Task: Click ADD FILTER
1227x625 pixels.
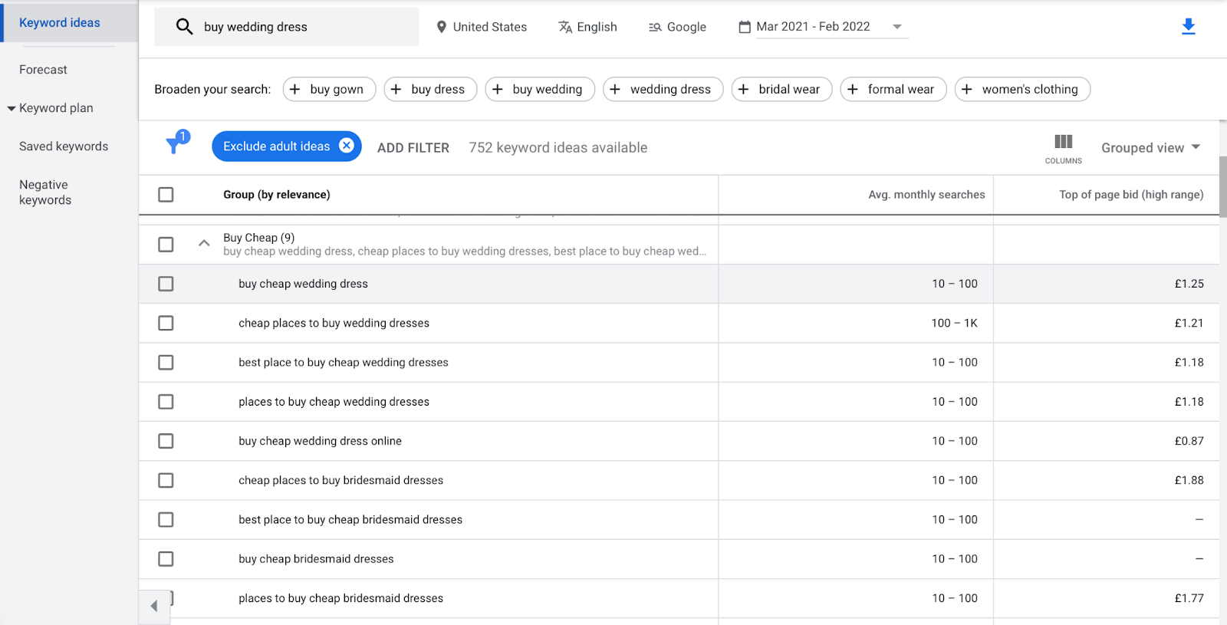Action: coord(413,148)
